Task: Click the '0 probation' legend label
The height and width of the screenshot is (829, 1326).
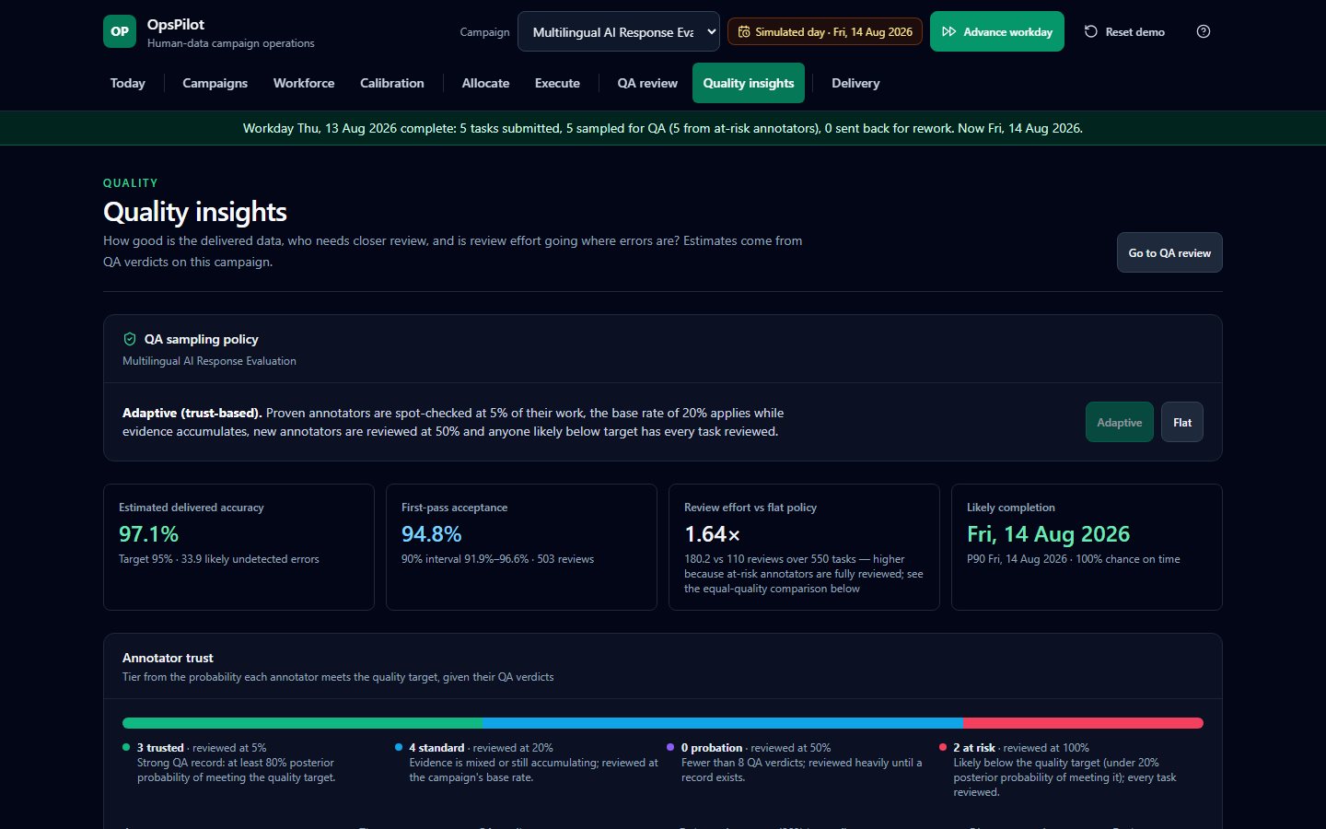Action: [712, 748]
